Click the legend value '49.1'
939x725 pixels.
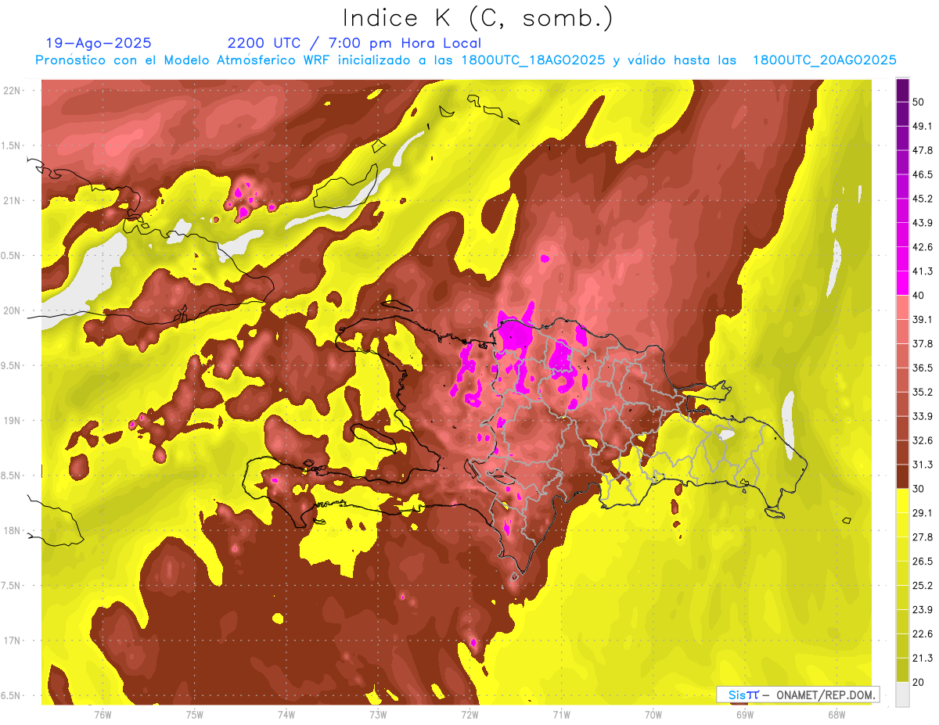[922, 126]
